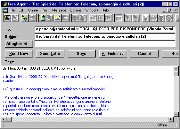Click the left Find flashlight icon
Screen dimensions: 180x129
coord(128,18)
